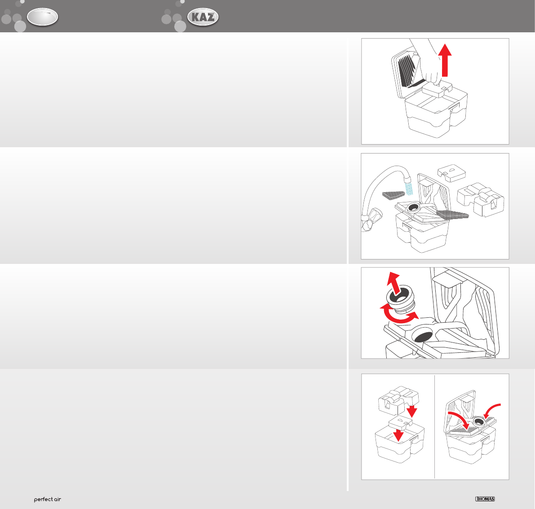
Task: Click the red diagonal arrow above screw ring
Action: pos(394,283)
